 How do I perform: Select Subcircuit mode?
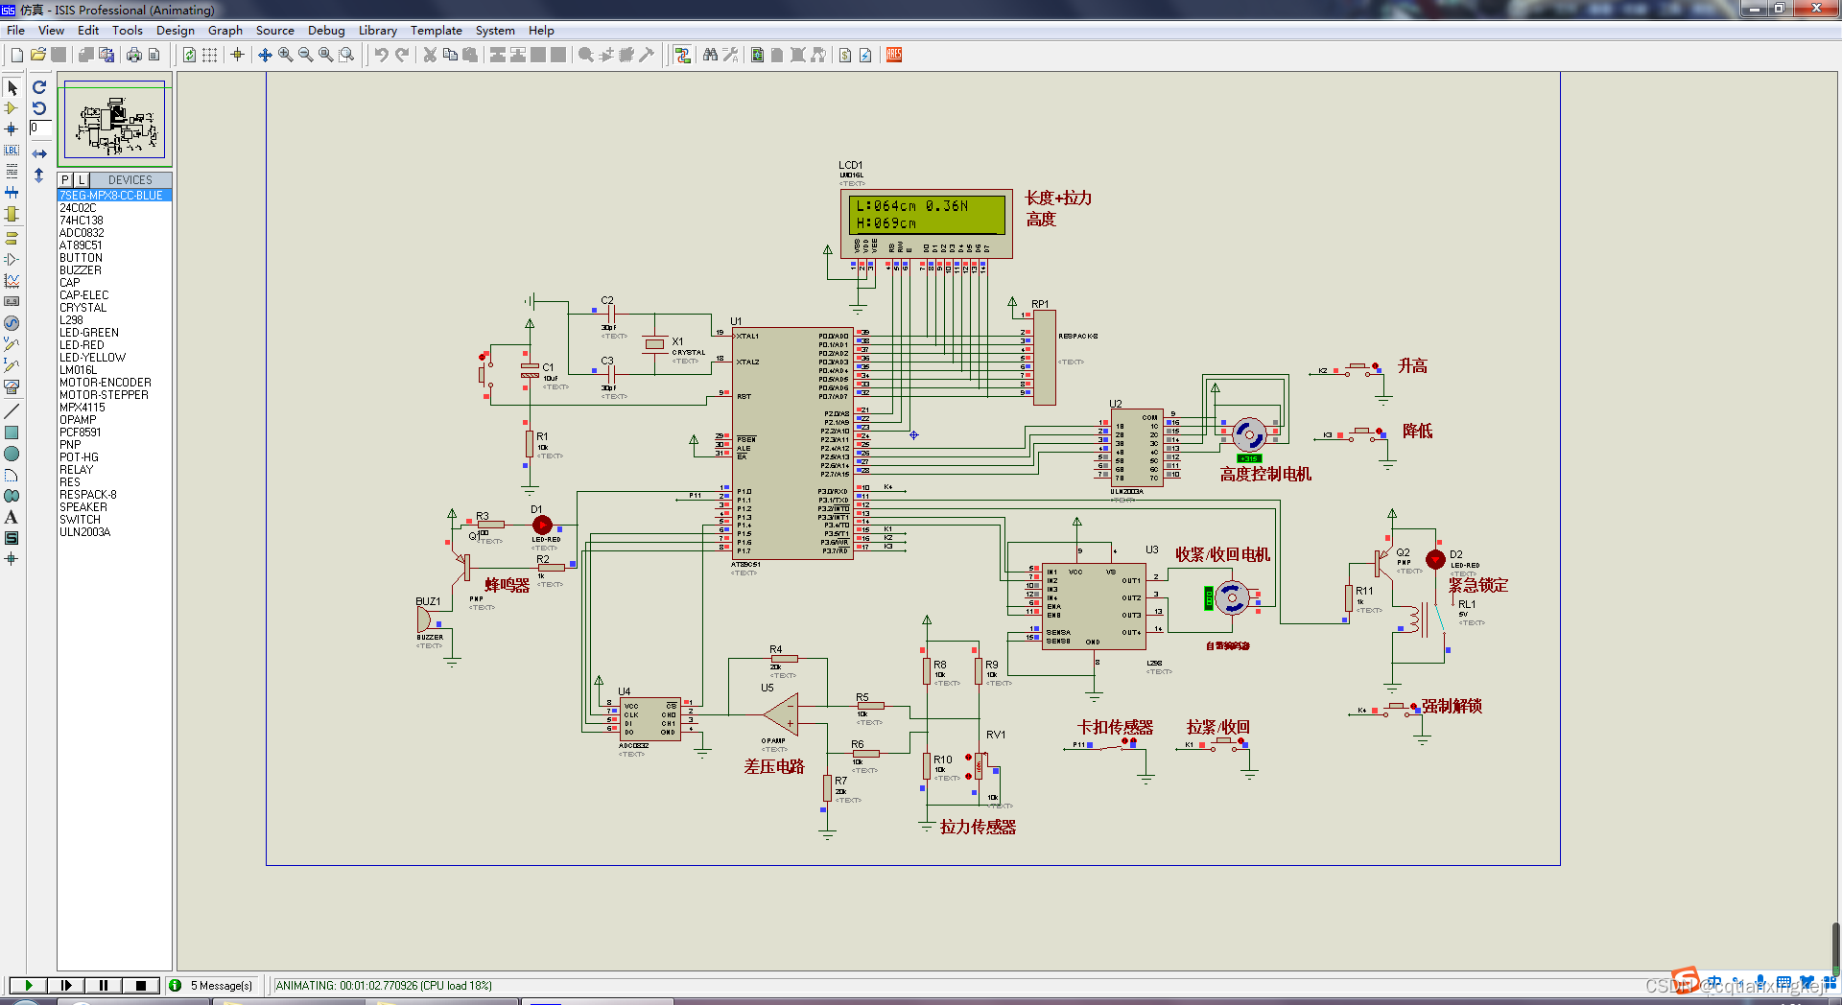pos(12,214)
